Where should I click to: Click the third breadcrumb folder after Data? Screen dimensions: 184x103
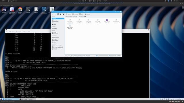[76, 17]
